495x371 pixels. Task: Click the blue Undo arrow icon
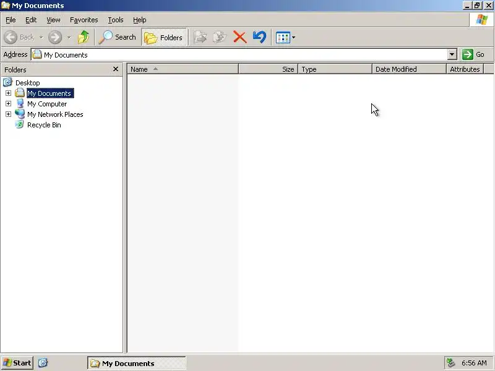click(x=259, y=37)
